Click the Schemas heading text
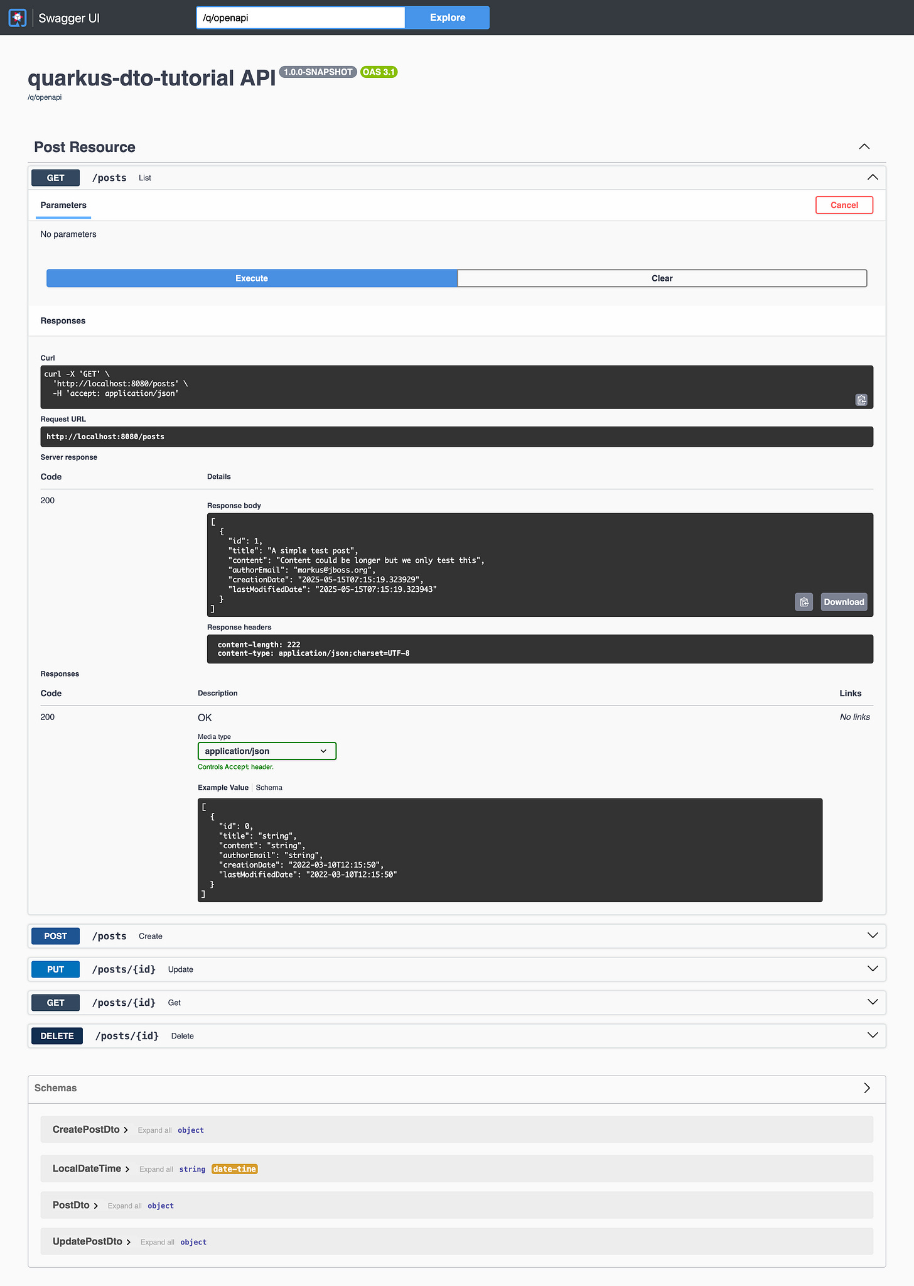The height and width of the screenshot is (1286, 914). (x=56, y=1088)
